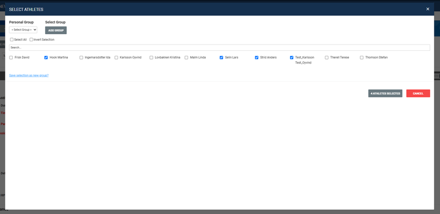
Task: Untick Test_Karlsson Test_Oyvind checkbox
Action: point(292,57)
